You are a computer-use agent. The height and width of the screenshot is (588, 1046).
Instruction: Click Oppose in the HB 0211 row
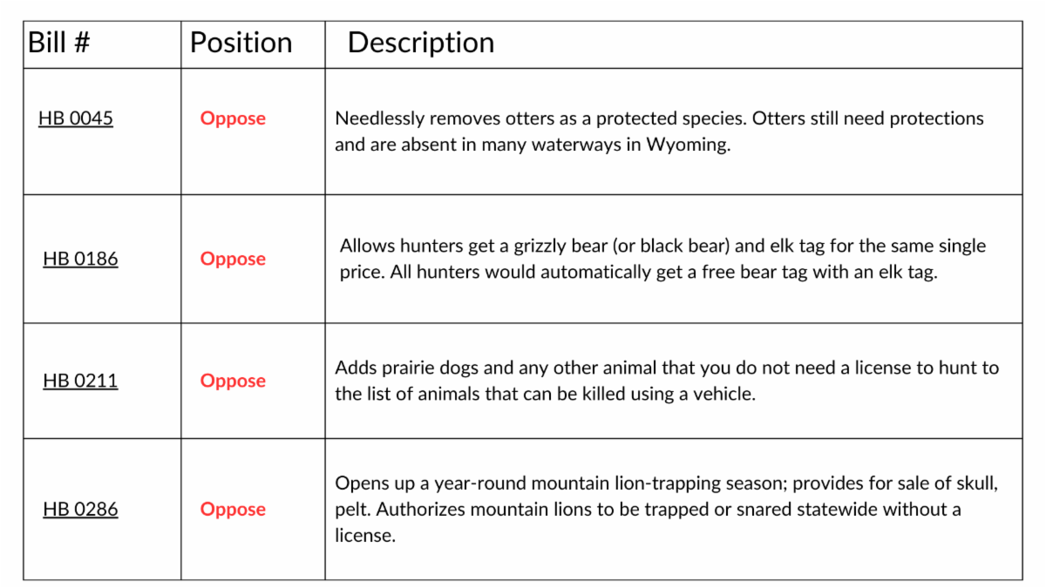click(x=233, y=381)
